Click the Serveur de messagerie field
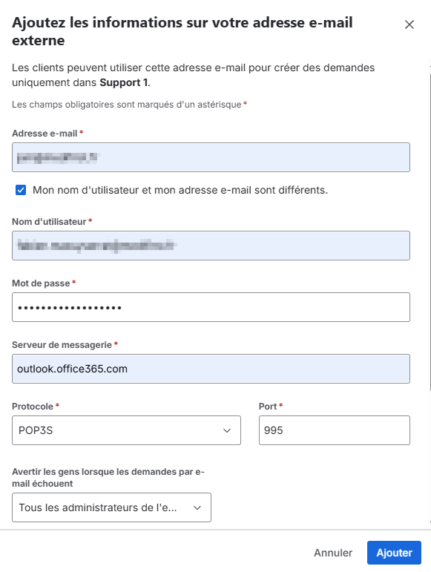Image resolution: width=431 pixels, height=572 pixels. click(211, 369)
